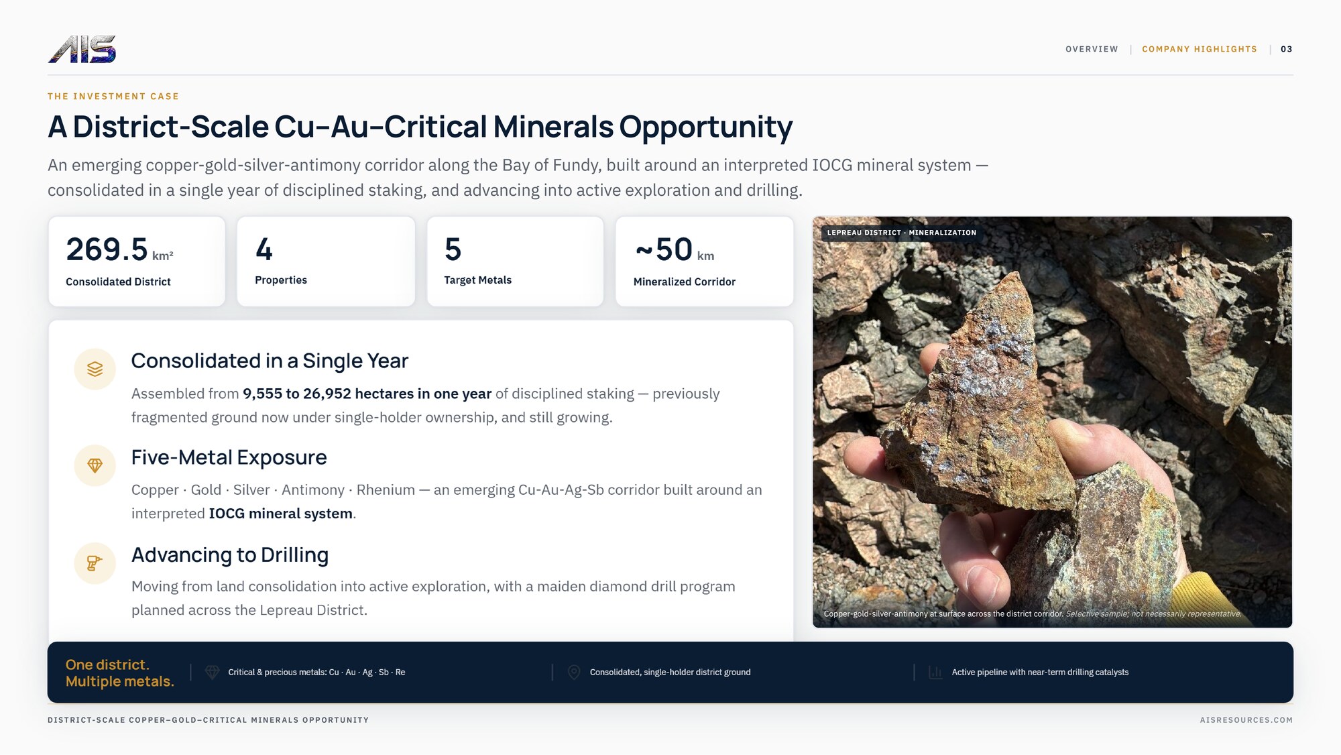Image resolution: width=1341 pixels, height=755 pixels.
Task: Click the drill icon beside Advancing to Drilling
Action: pyautogui.click(x=95, y=563)
